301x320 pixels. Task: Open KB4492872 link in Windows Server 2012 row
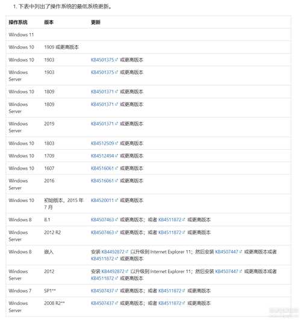115,271
